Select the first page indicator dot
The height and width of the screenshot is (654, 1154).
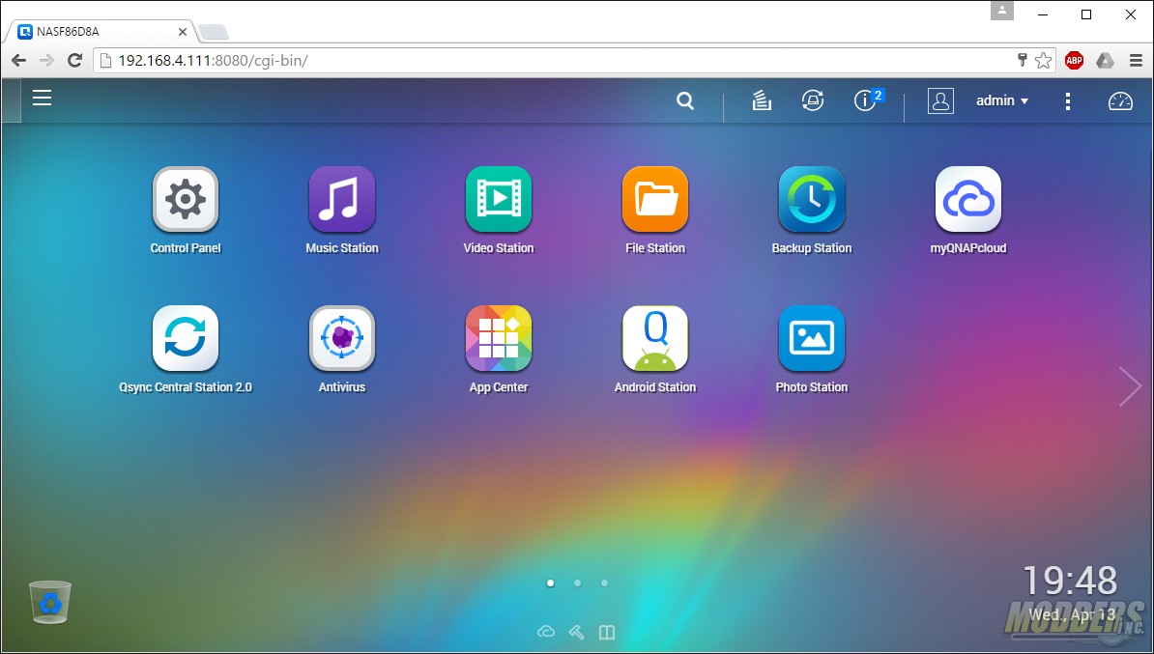click(x=551, y=583)
